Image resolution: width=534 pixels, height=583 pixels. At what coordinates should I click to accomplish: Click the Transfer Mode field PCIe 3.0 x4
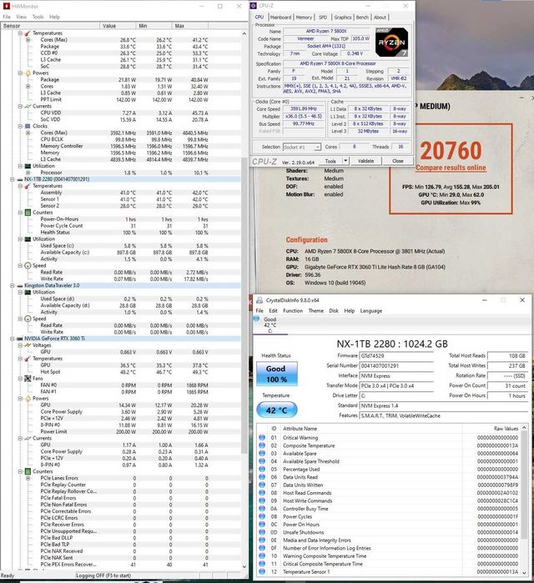(x=396, y=386)
